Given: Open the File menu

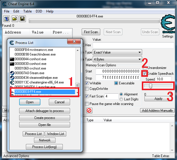Looking at the screenshot, I should point(7,11).
